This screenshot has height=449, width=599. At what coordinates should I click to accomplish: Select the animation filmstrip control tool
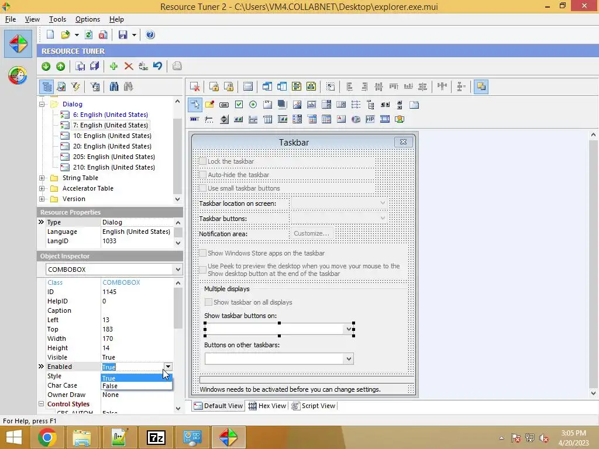[x=385, y=119]
